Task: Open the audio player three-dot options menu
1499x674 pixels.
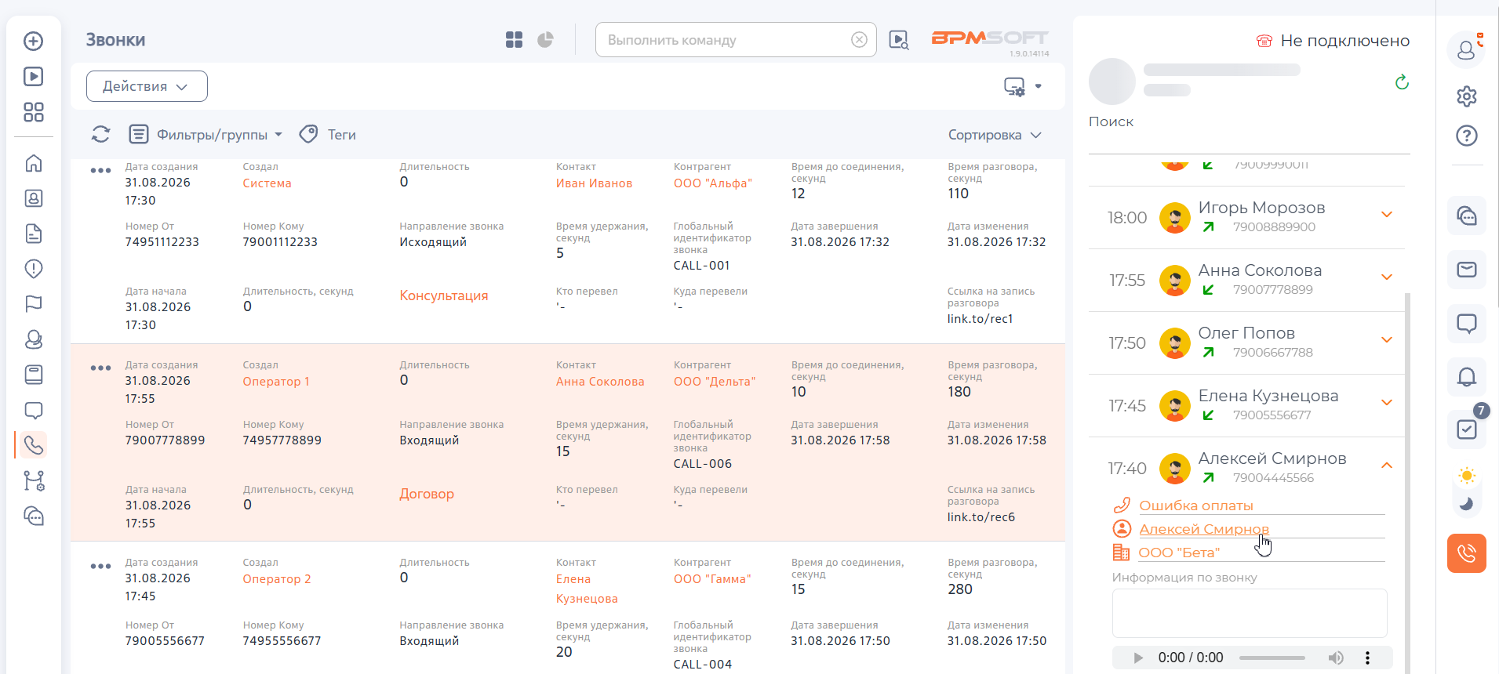Action: [x=1367, y=658]
